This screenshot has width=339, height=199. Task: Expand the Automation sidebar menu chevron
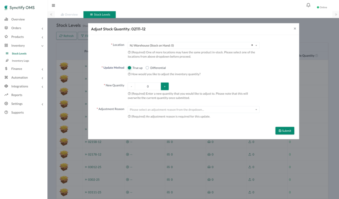(42, 78)
